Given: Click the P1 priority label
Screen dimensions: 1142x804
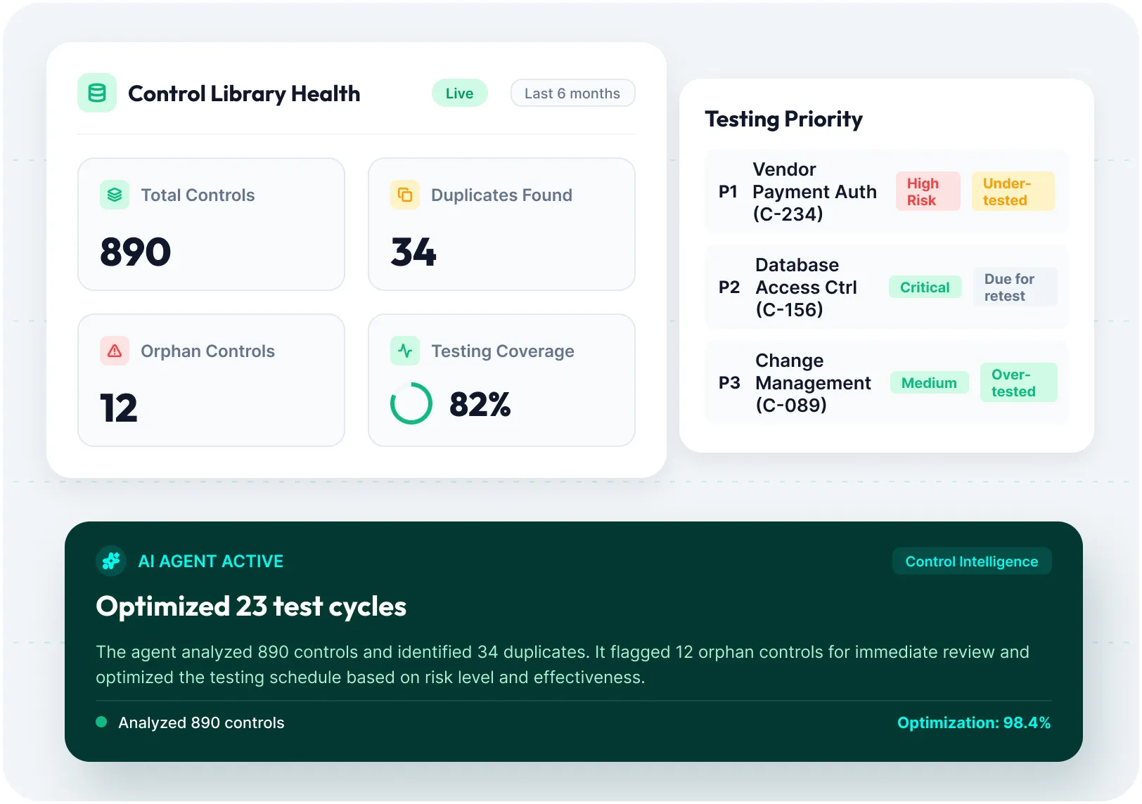Looking at the screenshot, I should pos(728,191).
